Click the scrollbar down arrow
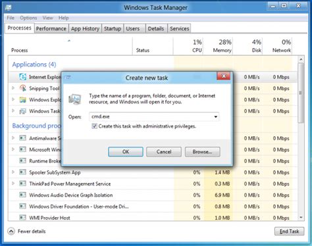The height and width of the screenshot is (246, 312). (301, 217)
